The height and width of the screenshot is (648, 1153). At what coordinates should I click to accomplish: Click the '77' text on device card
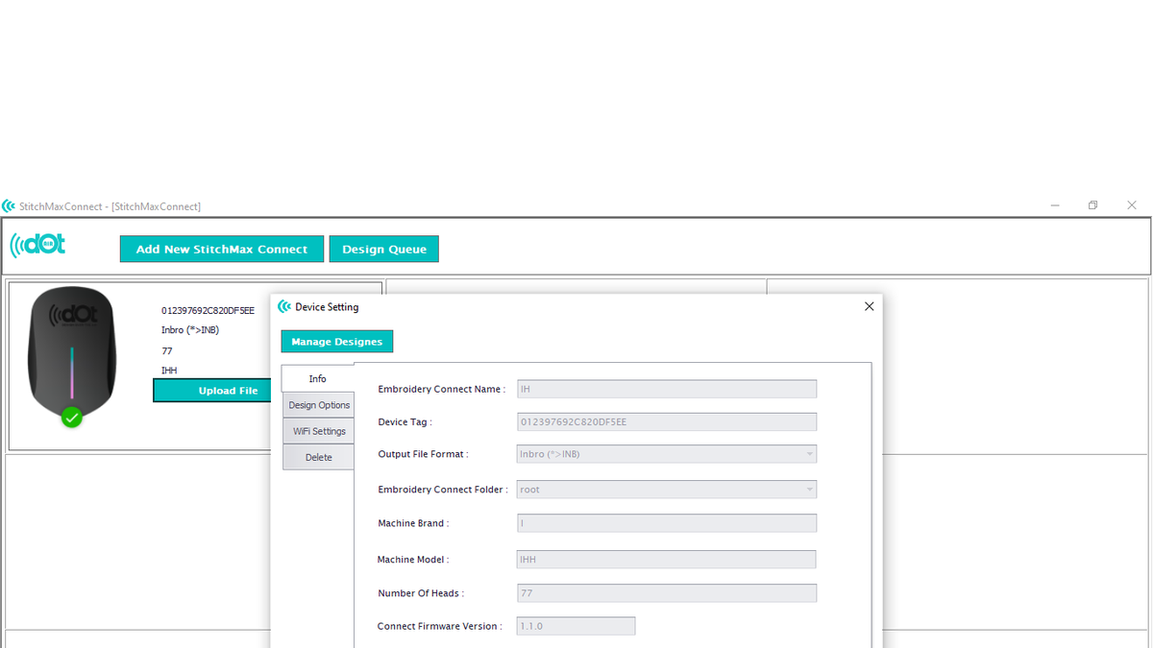(x=166, y=351)
